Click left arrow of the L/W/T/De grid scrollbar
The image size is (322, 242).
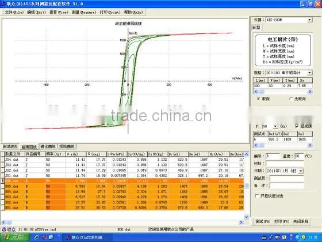tap(256, 92)
